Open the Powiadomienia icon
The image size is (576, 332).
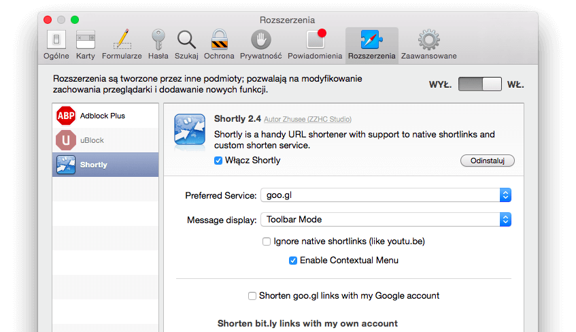[x=315, y=39]
